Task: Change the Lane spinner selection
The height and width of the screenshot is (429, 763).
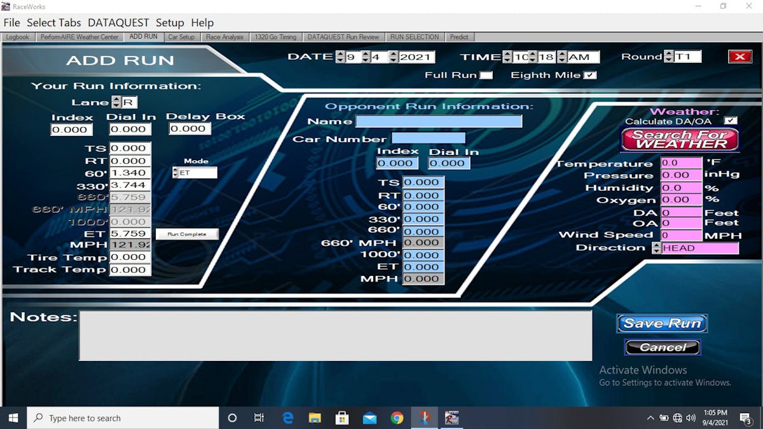Action: [x=116, y=102]
